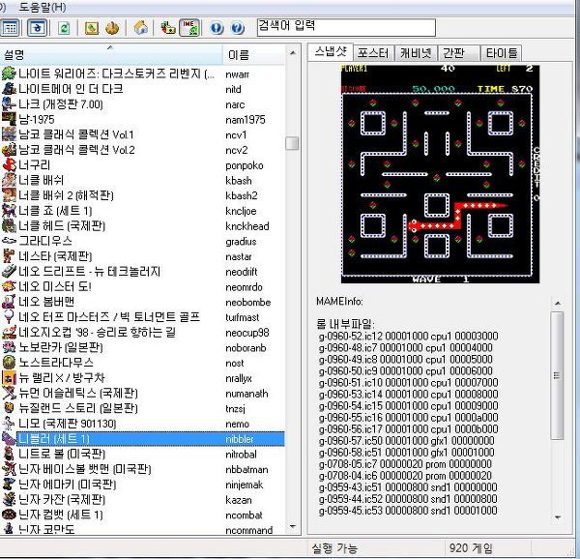Click the 920 게임 status bar count
This screenshot has width=580, height=559.
point(471,548)
